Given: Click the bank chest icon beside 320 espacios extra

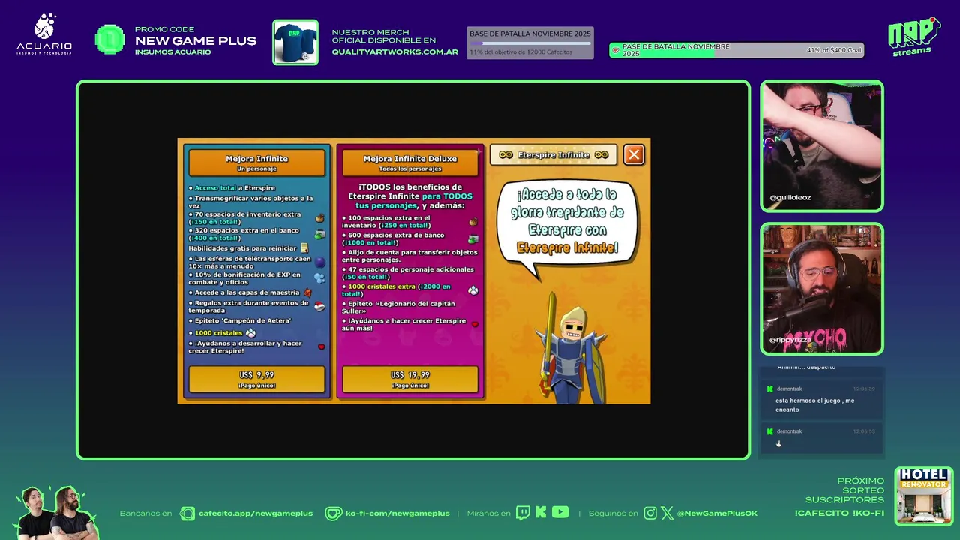Looking at the screenshot, I should coord(319,234).
